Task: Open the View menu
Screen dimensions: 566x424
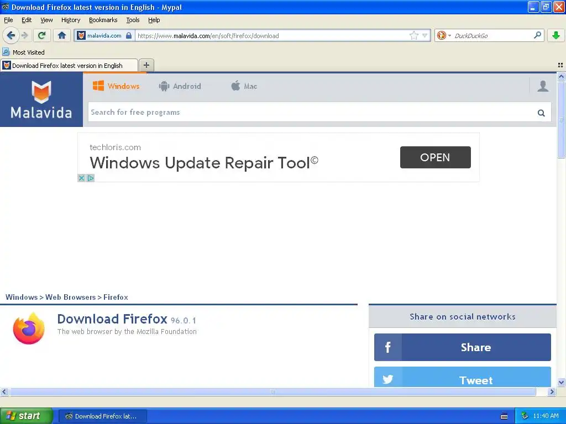Action: (x=46, y=20)
